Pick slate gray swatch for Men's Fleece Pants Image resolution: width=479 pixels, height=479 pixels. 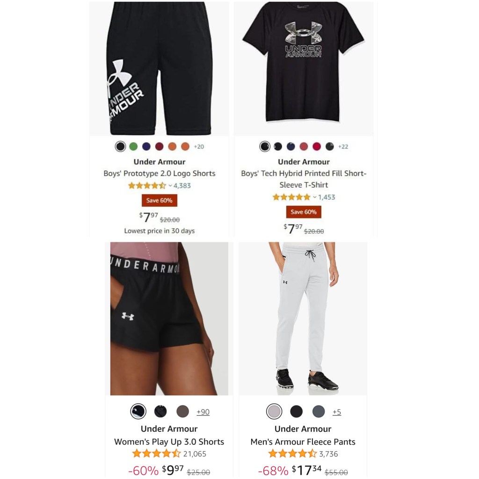318,412
